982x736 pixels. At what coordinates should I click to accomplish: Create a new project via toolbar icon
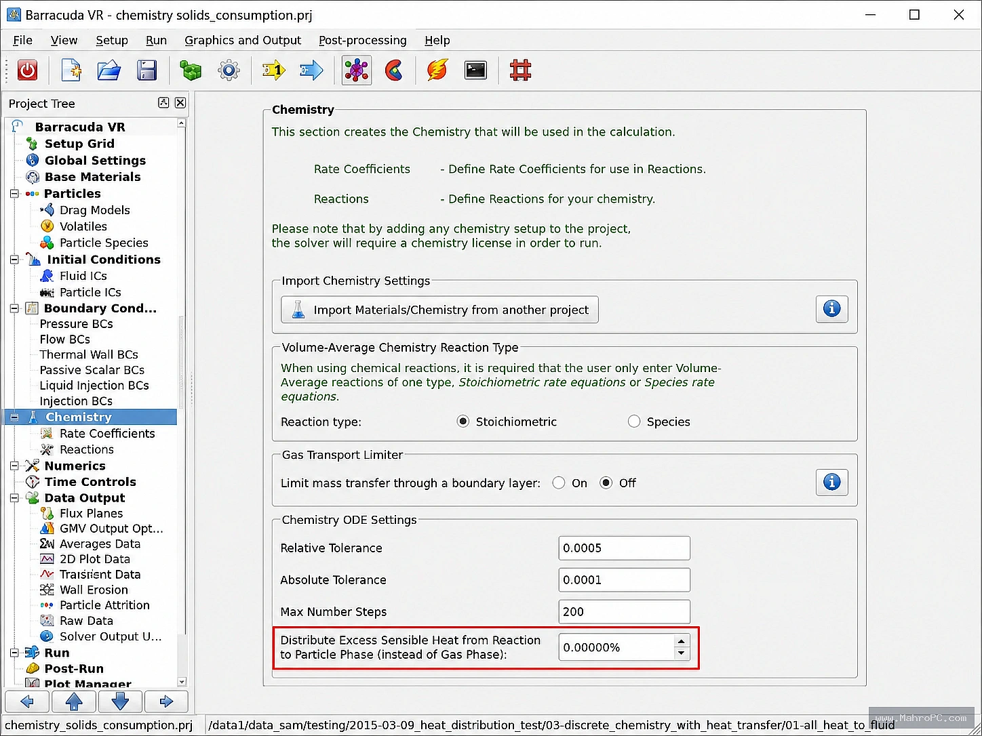pos(71,70)
